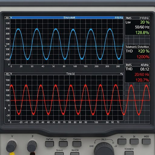Click the TORNOR button
Image resolution: width=155 pixels, height=155 pixels.
129,153
